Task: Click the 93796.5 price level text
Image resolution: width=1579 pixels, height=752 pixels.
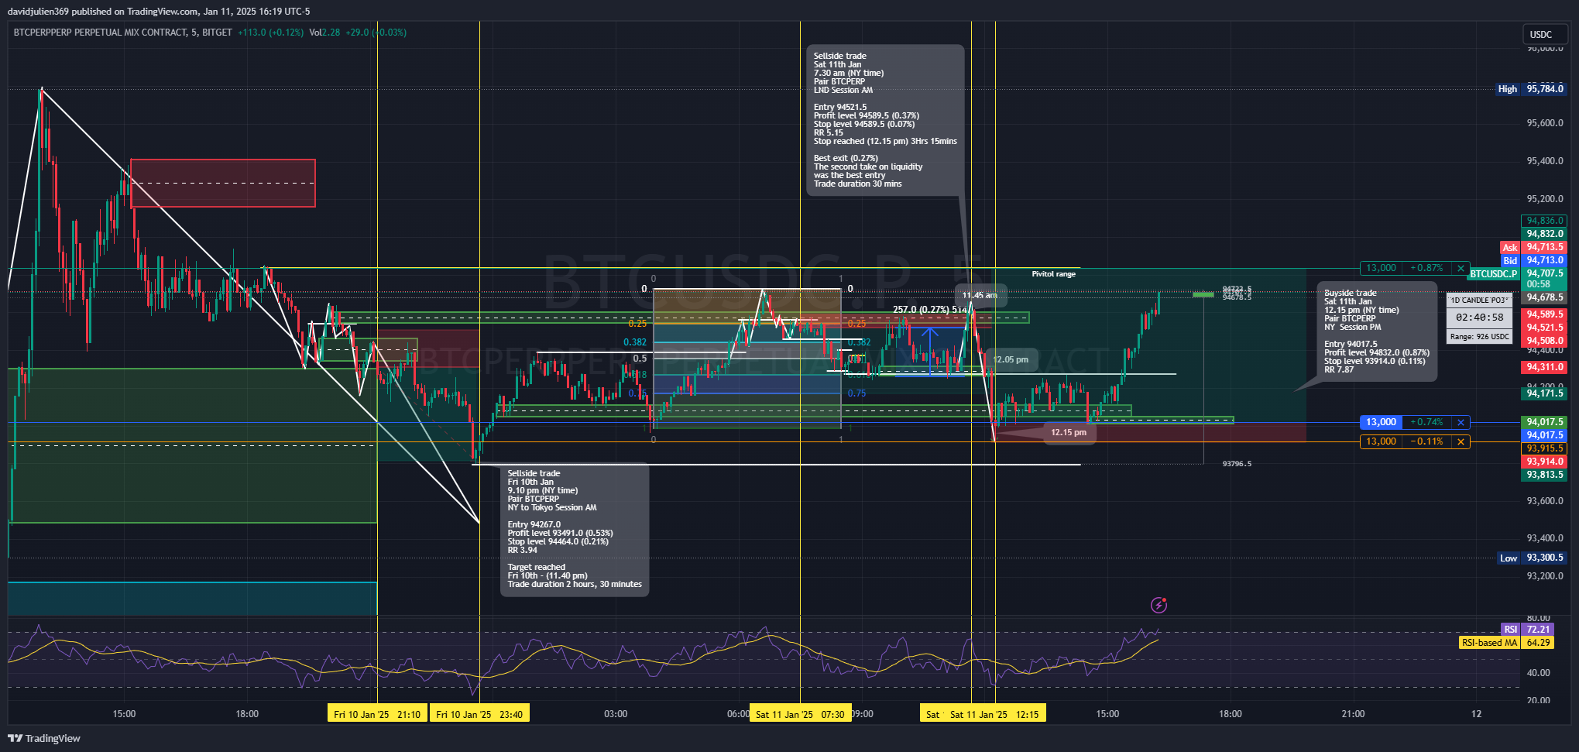Action: (x=1237, y=464)
